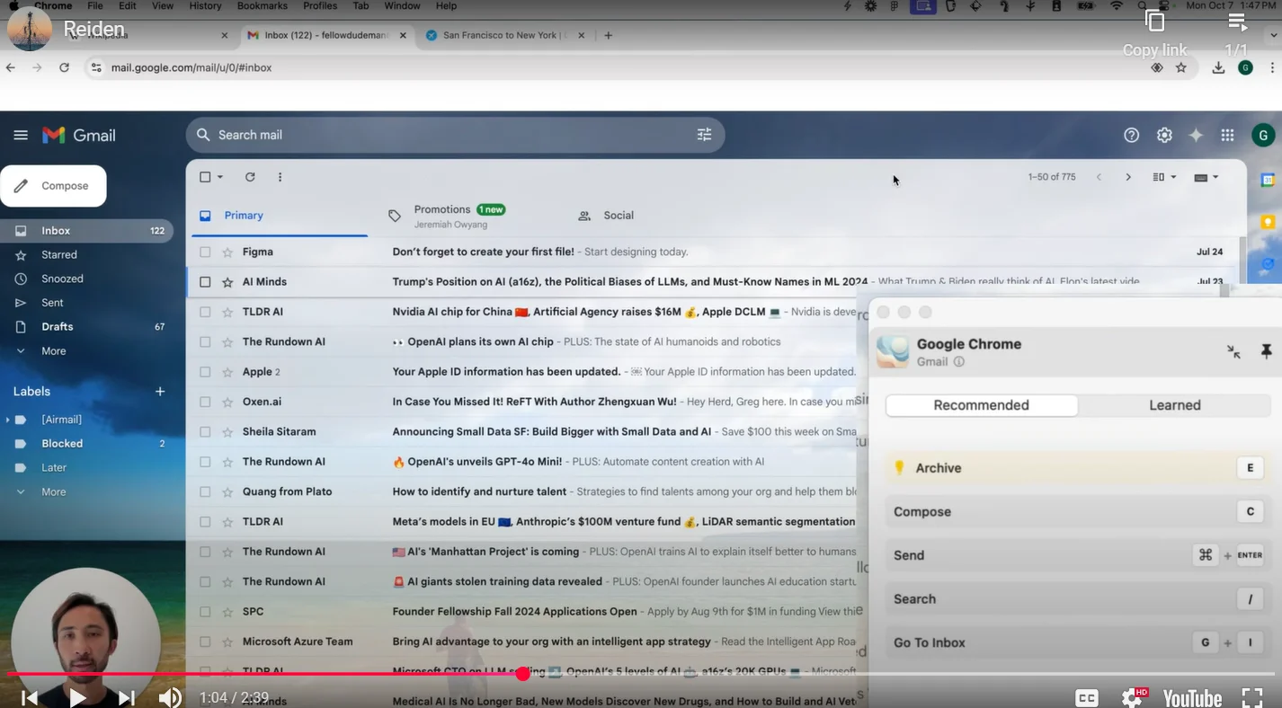Select the Oxen.ai email checkbox
The width and height of the screenshot is (1282, 708).
[205, 402]
